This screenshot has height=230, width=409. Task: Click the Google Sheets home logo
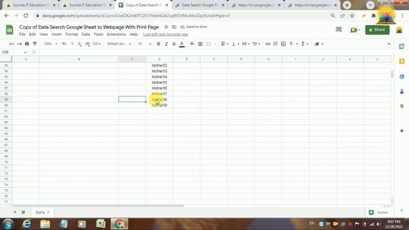(x=10, y=30)
